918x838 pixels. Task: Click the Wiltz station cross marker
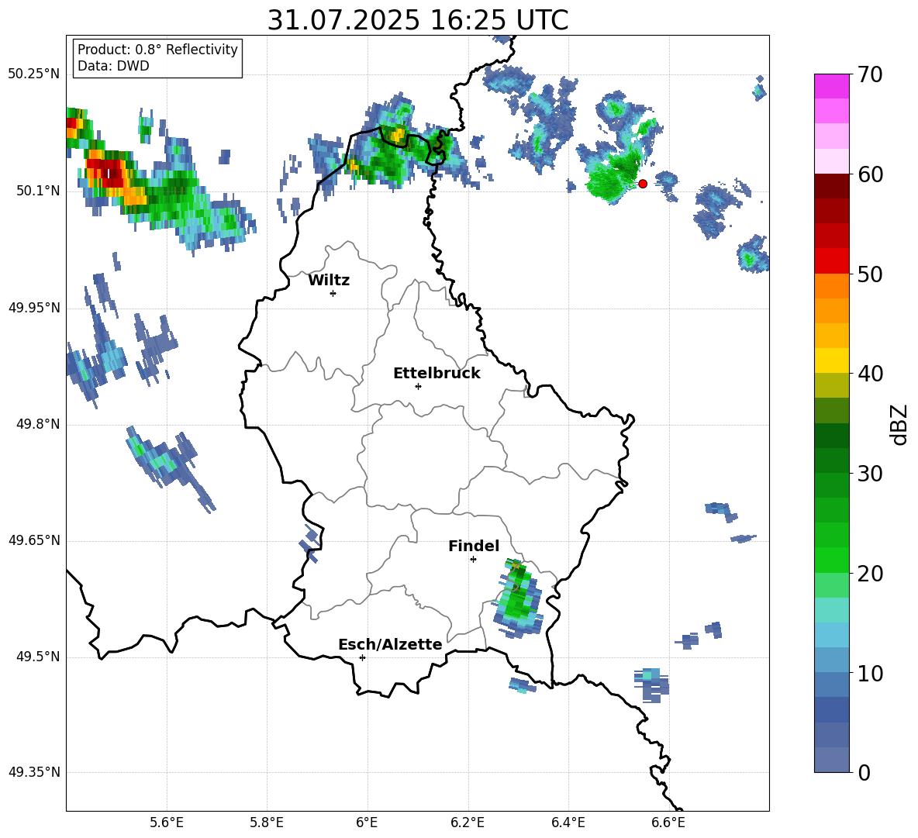tap(333, 293)
